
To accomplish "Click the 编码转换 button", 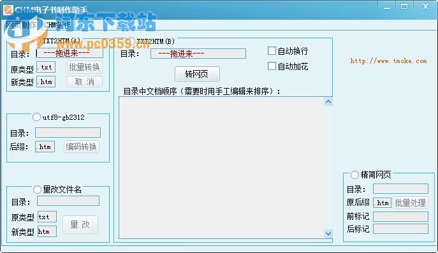I will click(81, 147).
